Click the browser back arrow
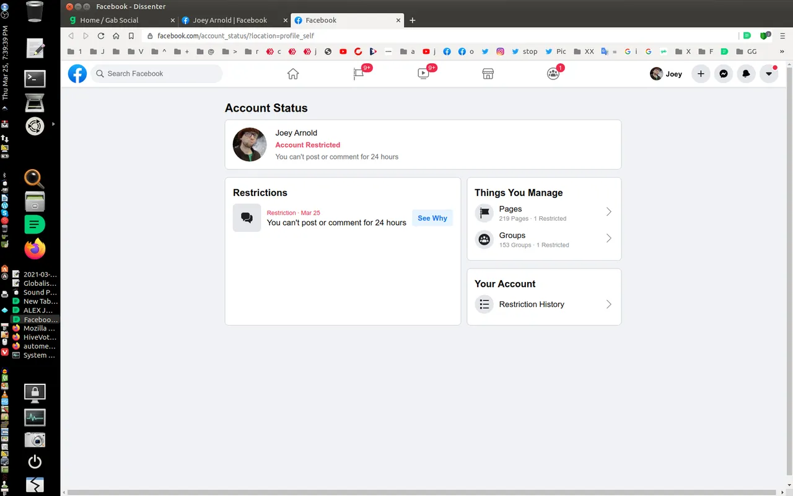This screenshot has height=496, width=793. click(71, 36)
